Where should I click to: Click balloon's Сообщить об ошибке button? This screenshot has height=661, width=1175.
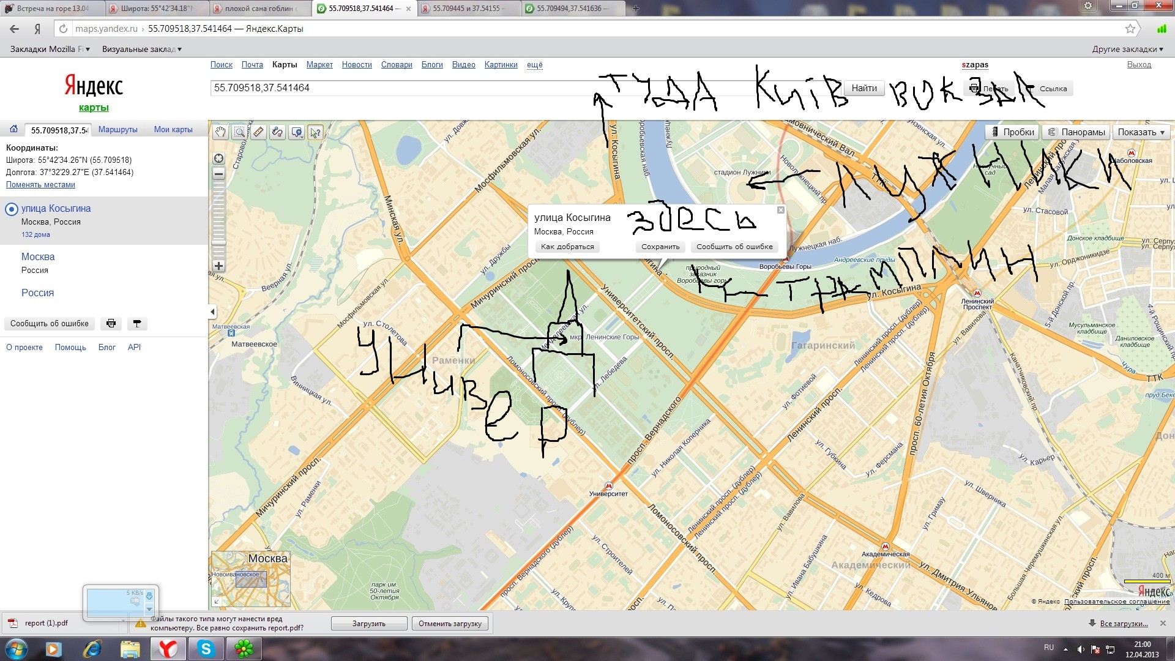point(734,247)
